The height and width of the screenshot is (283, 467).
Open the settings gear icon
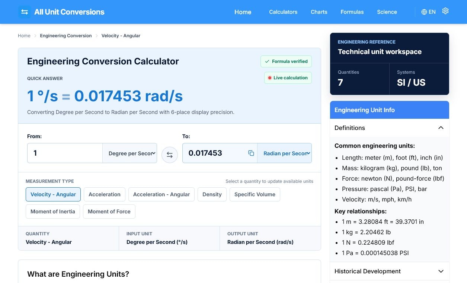tap(445, 11)
